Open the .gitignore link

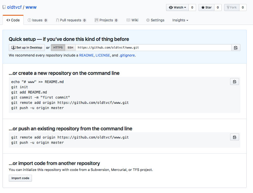coord(127,55)
